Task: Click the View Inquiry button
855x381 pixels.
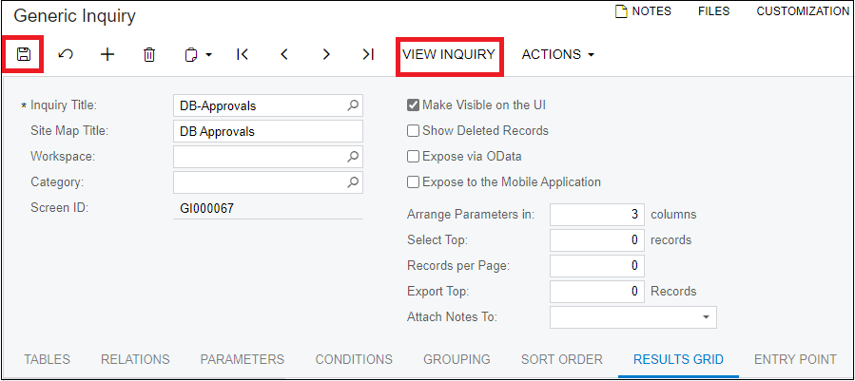Action: pyautogui.click(x=449, y=54)
